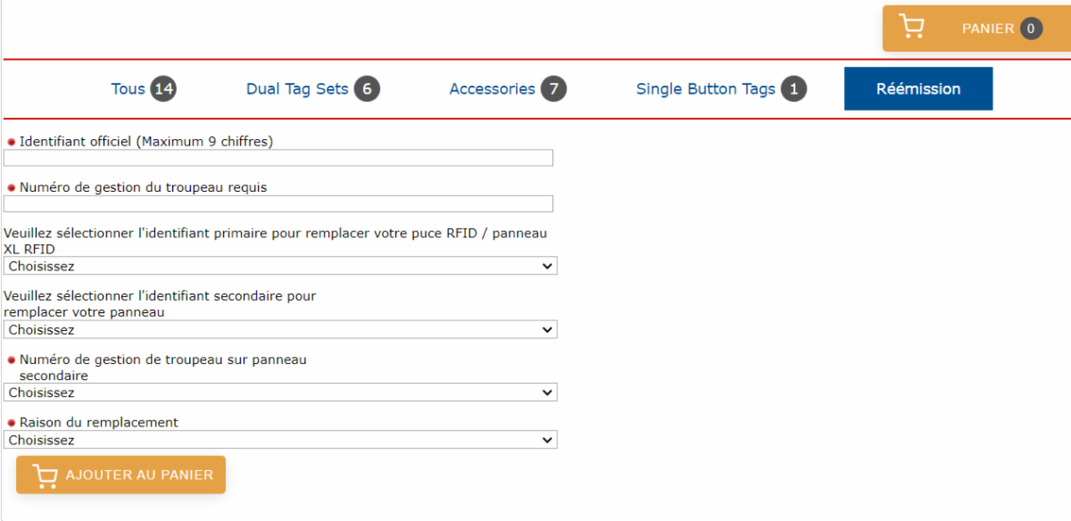Go to the Accessories tab
Image resolution: width=1071 pixels, height=521 pixels.
492,89
